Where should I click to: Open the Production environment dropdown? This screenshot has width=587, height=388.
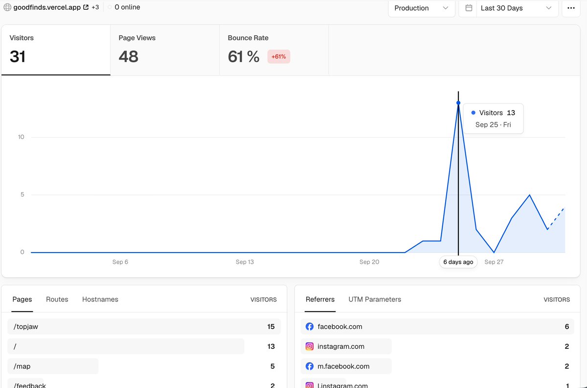tap(422, 8)
